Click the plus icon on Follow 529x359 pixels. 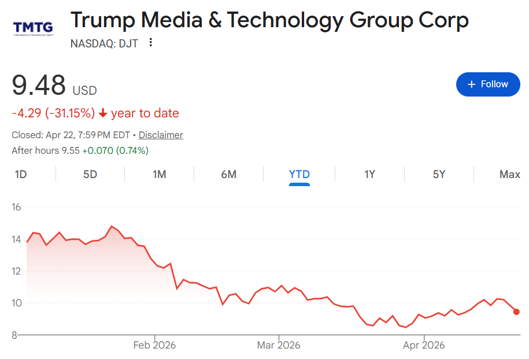[472, 84]
